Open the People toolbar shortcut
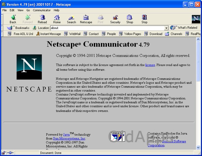 tap(109, 34)
